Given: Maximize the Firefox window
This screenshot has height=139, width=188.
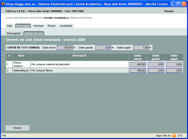Looking at the screenshot, I should point(178,4).
